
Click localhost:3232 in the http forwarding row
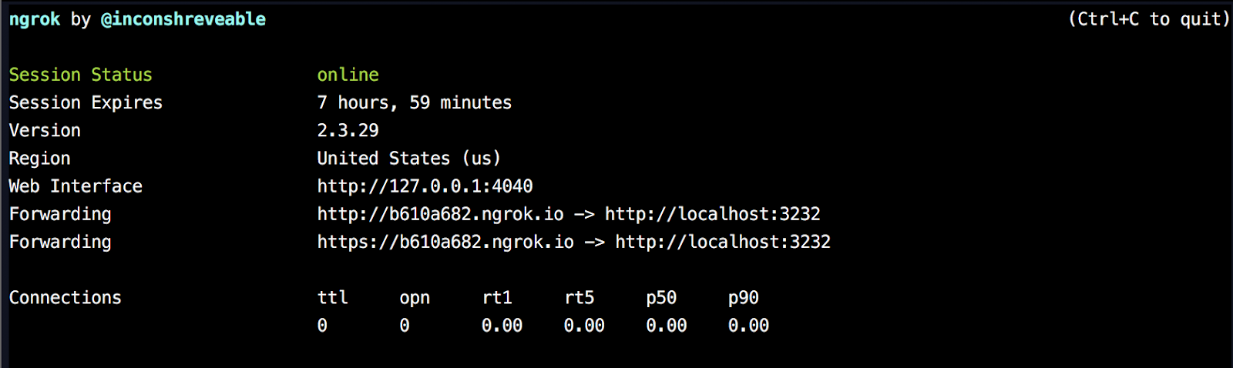pyautogui.click(x=713, y=214)
